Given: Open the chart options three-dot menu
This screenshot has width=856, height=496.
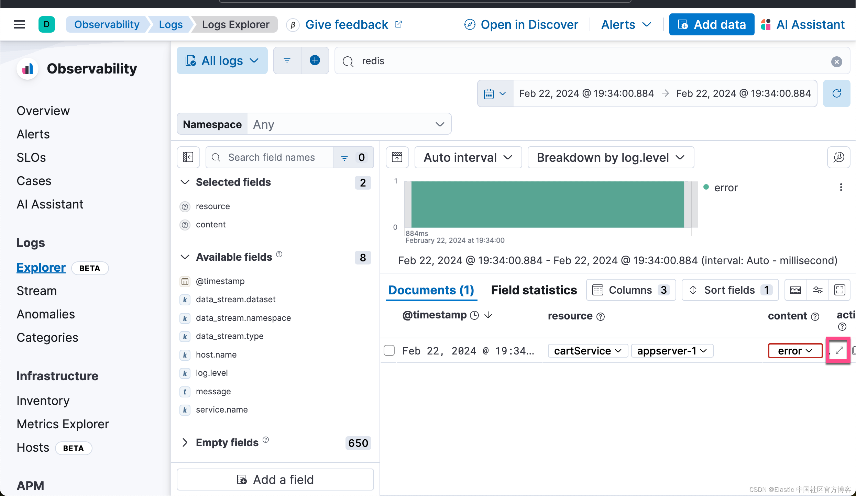Looking at the screenshot, I should [x=841, y=187].
